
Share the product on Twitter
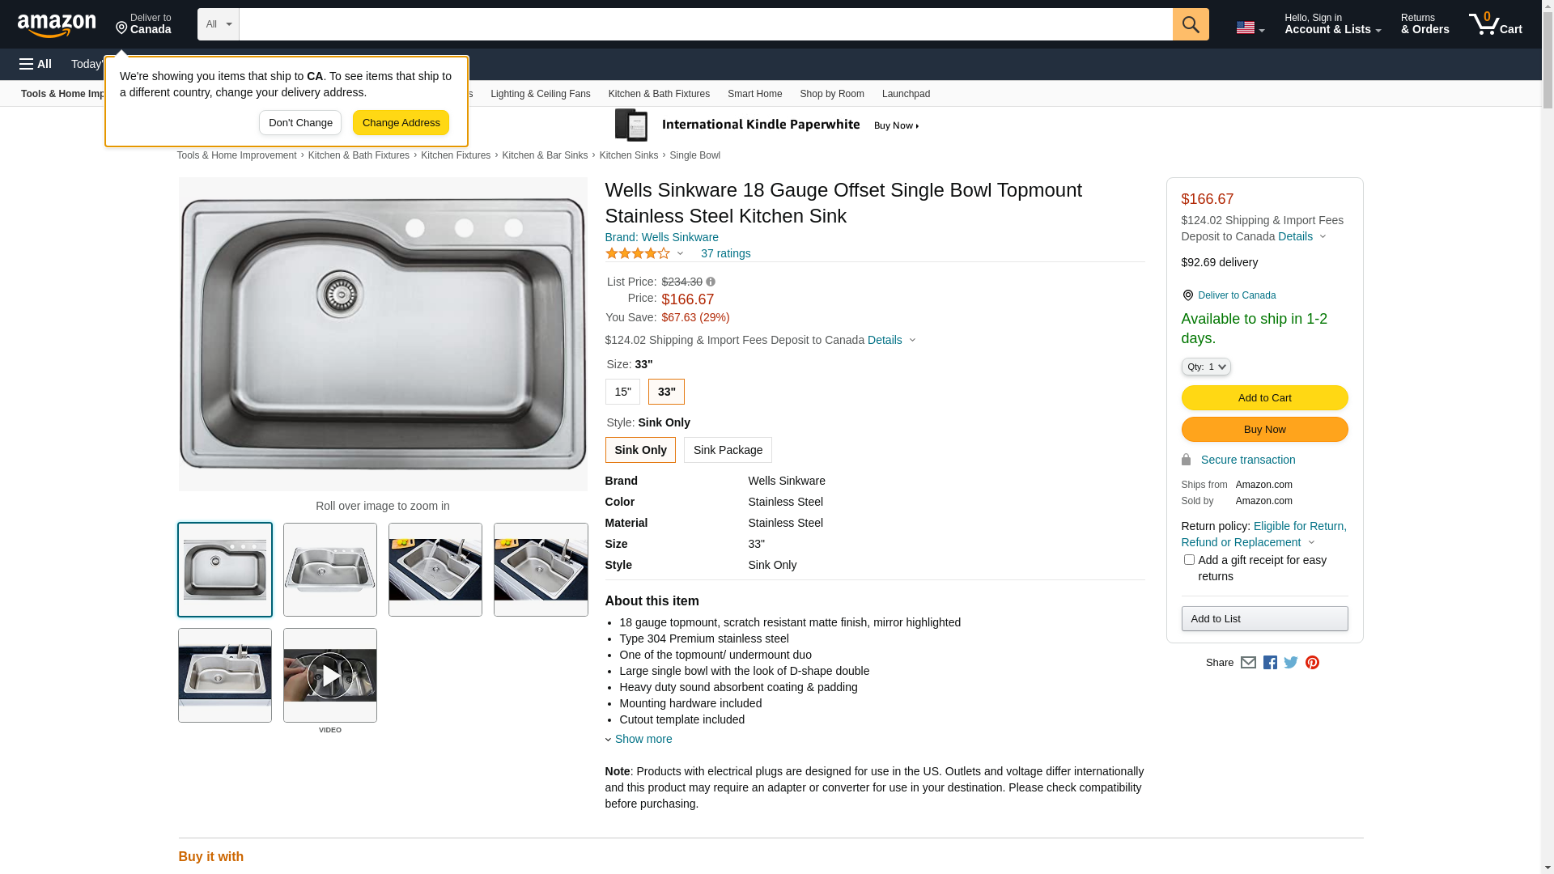pos(1291,663)
